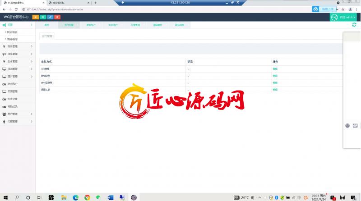Click the green refresh icon below admin
The width and height of the screenshot is (361, 201).
coord(354,25)
